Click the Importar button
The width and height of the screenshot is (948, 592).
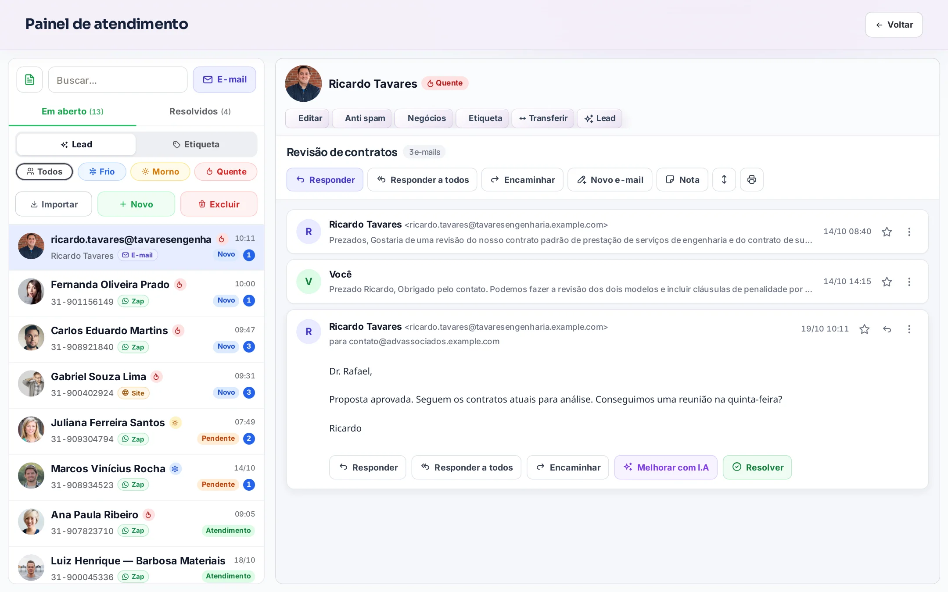click(54, 204)
